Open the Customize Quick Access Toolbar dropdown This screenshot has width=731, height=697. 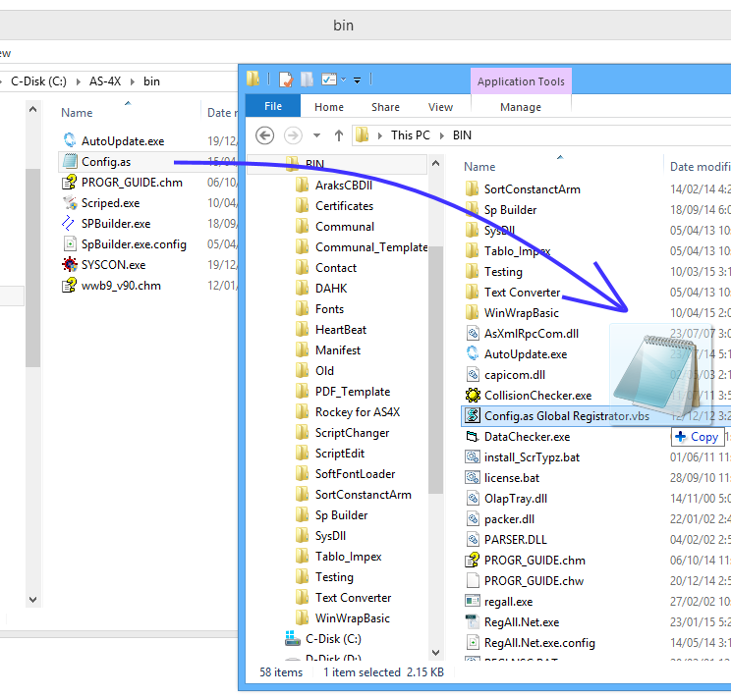358,80
